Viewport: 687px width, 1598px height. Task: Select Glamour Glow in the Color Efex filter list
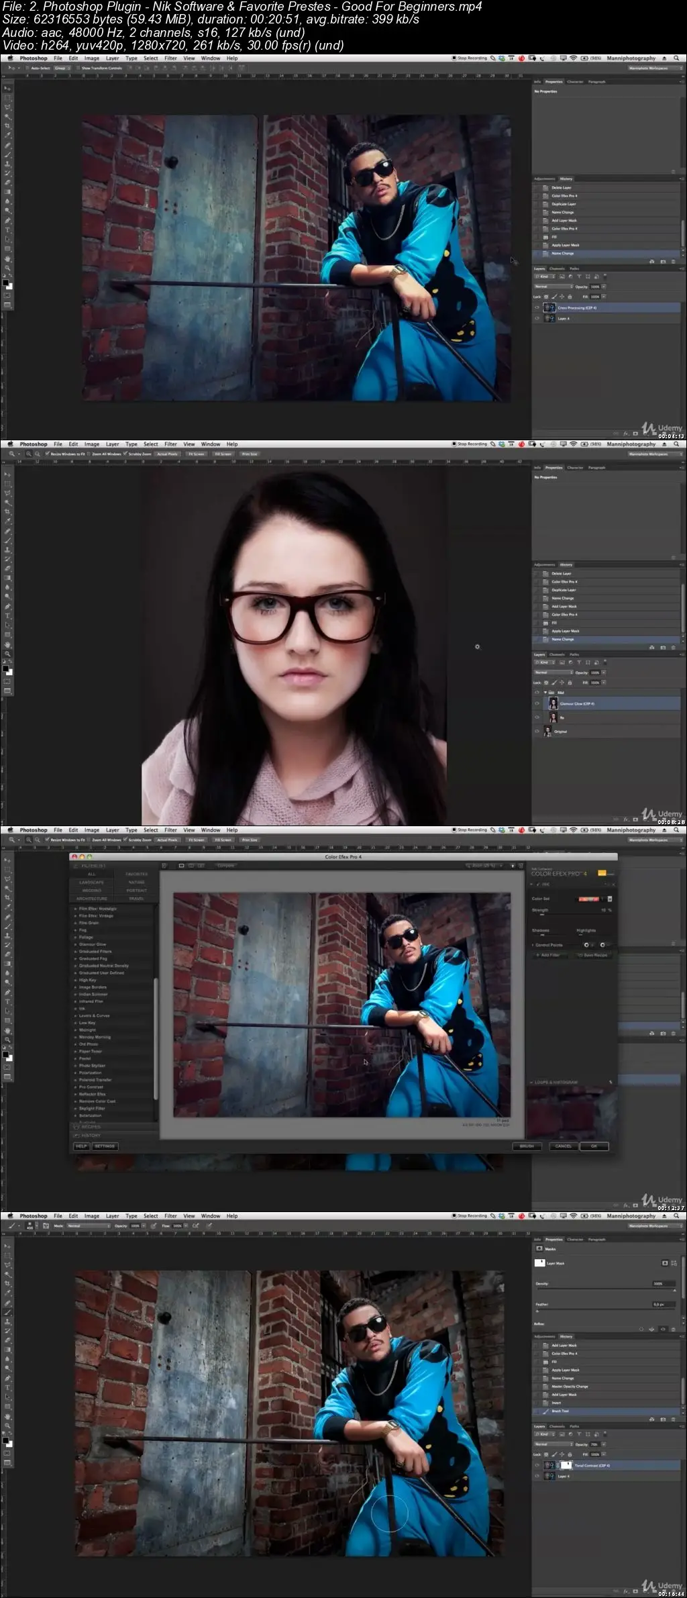(93, 944)
